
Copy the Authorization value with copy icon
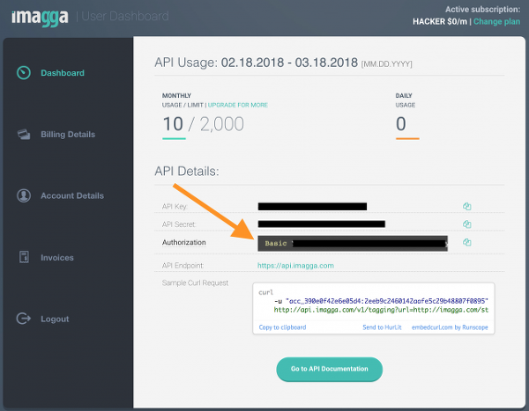(x=467, y=242)
